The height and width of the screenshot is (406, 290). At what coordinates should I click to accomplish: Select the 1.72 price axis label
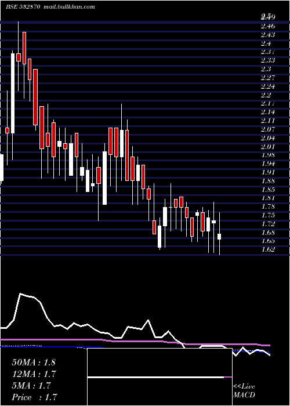tap(268, 224)
